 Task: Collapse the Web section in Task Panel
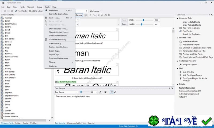click(177, 68)
